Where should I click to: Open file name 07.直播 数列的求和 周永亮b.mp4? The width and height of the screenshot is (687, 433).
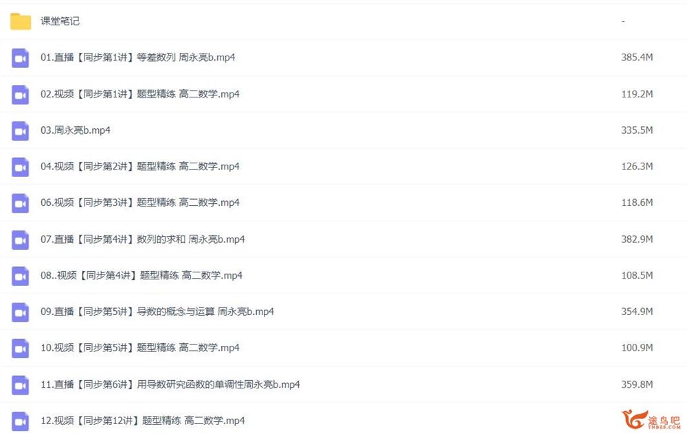pos(142,239)
